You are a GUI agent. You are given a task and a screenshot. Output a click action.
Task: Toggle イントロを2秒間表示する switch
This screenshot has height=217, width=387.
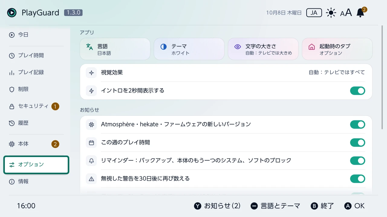point(358,91)
